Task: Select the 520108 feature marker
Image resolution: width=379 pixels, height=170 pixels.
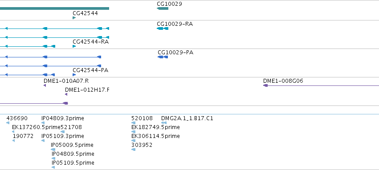Action: (134, 123)
